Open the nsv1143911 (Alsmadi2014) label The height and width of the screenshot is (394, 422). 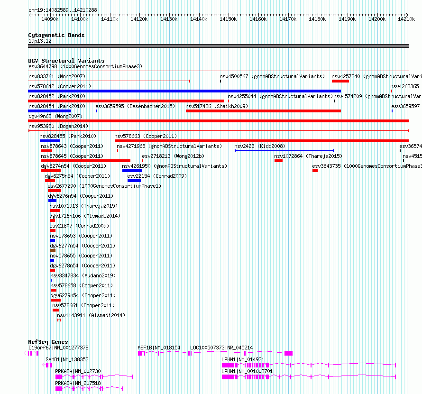click(91, 315)
